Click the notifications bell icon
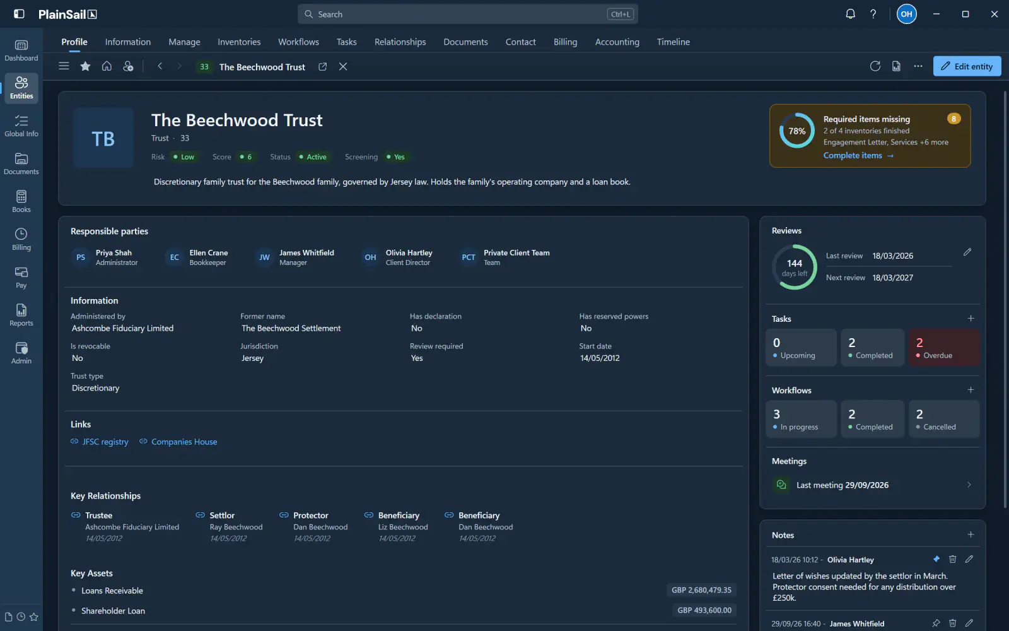The height and width of the screenshot is (631, 1009). point(850,14)
